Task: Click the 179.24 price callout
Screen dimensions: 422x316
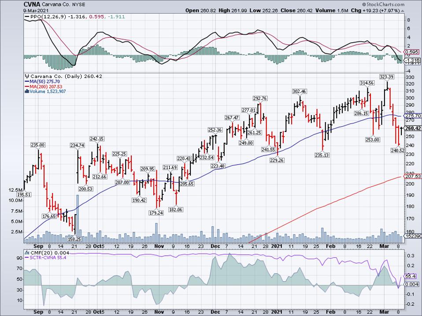Action: 156,212
